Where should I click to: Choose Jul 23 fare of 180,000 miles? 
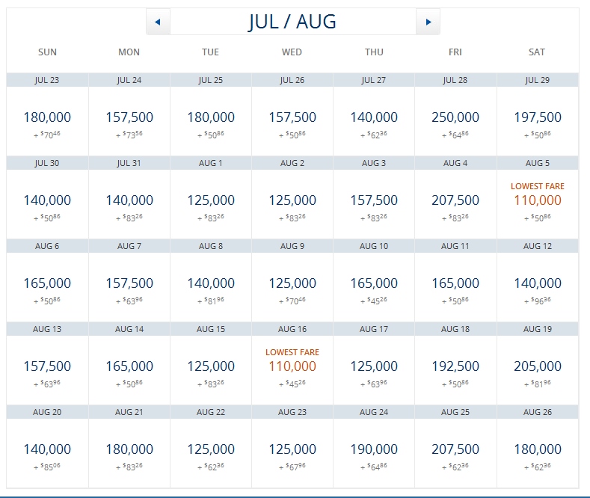tap(47, 117)
